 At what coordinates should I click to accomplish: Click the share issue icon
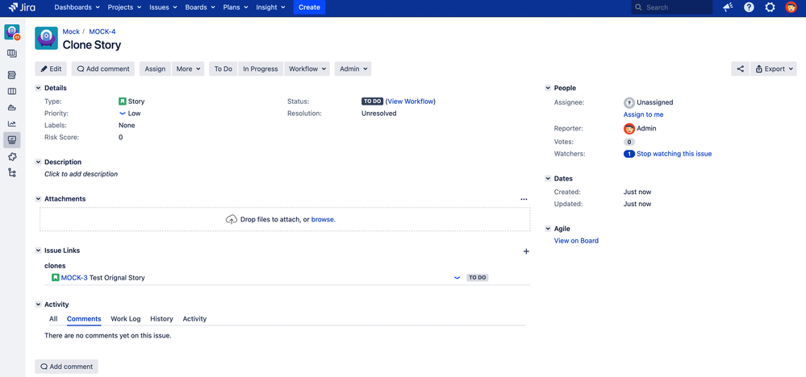[740, 68]
